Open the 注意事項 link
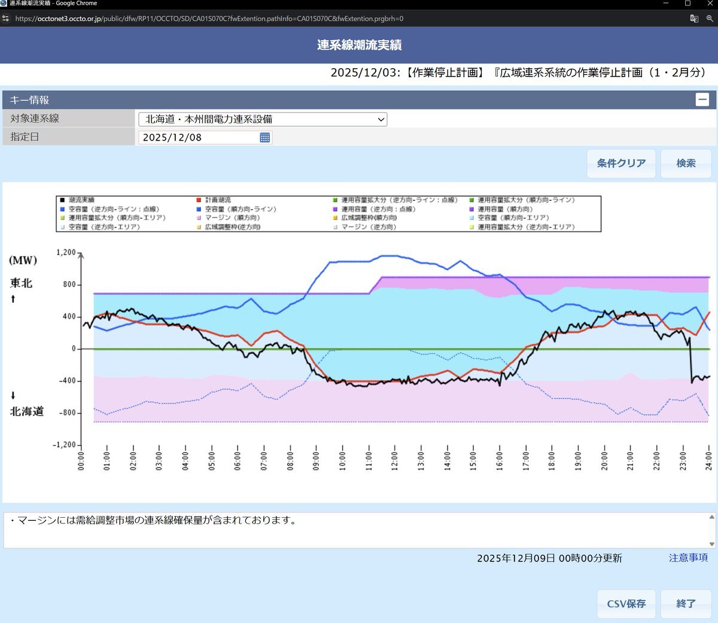The image size is (718, 623). [x=688, y=557]
